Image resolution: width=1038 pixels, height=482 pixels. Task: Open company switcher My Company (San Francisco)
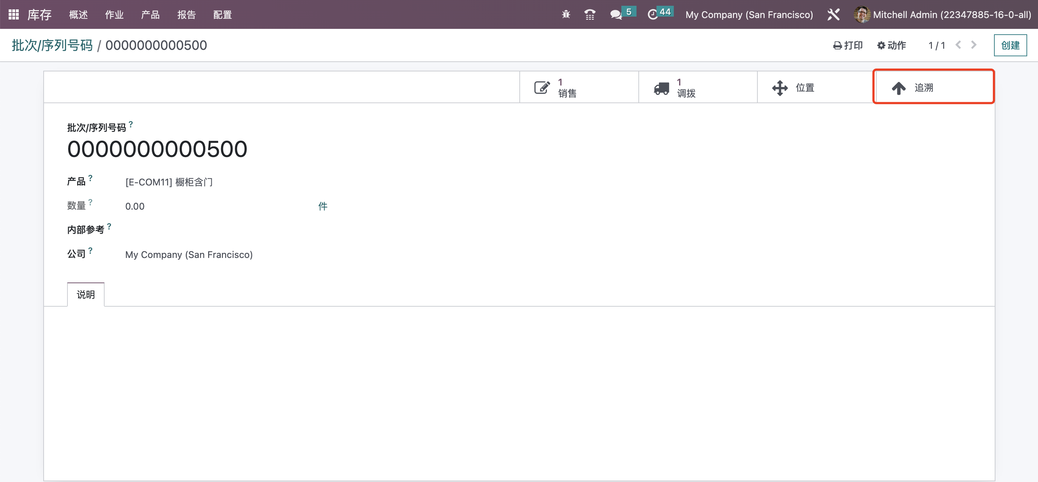coord(749,15)
